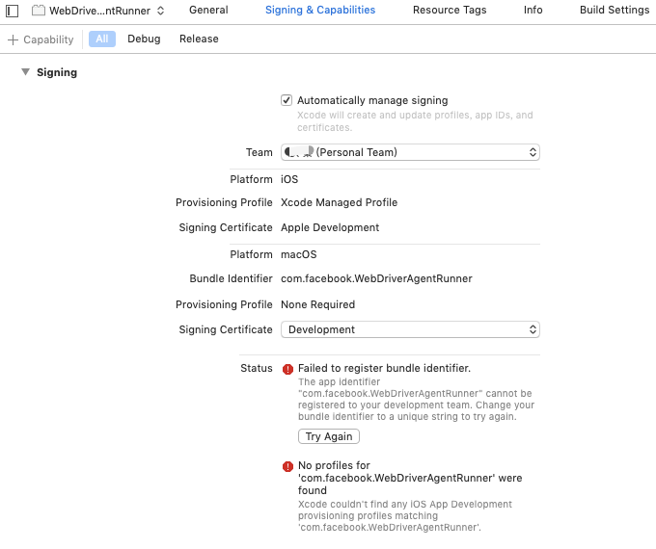Click the red error icon for failed registration

[x=287, y=369]
